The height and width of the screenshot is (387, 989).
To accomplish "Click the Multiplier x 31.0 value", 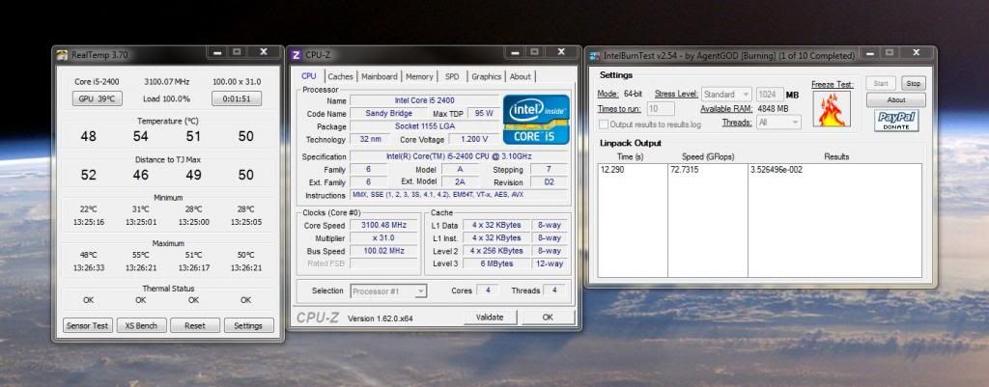I will 384,237.
